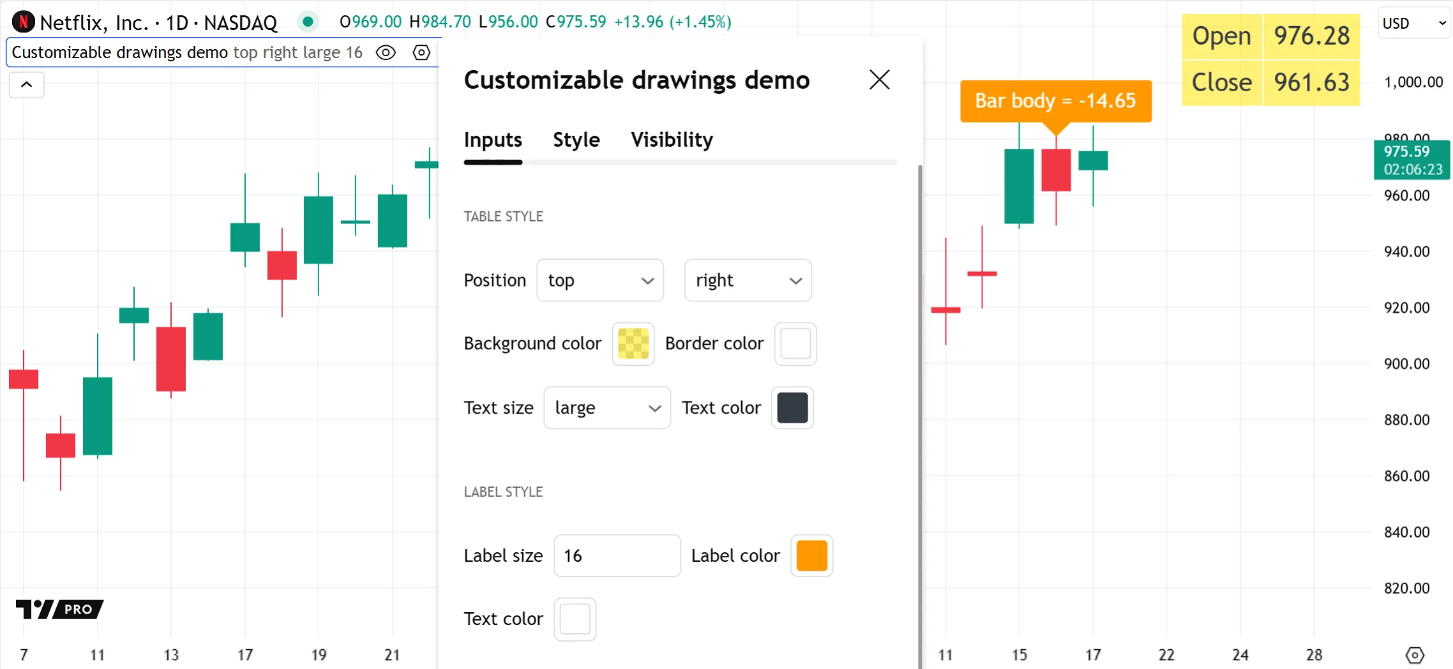
Task: Switch to the Style tab
Action: click(x=576, y=140)
